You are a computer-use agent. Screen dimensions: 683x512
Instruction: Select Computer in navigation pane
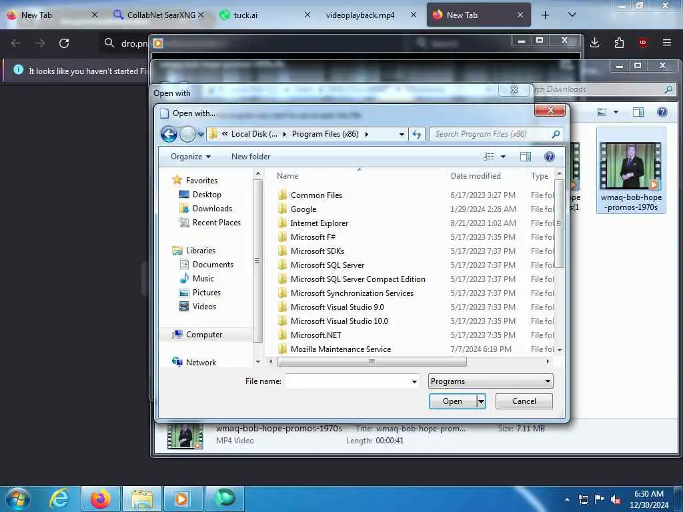point(197,335)
